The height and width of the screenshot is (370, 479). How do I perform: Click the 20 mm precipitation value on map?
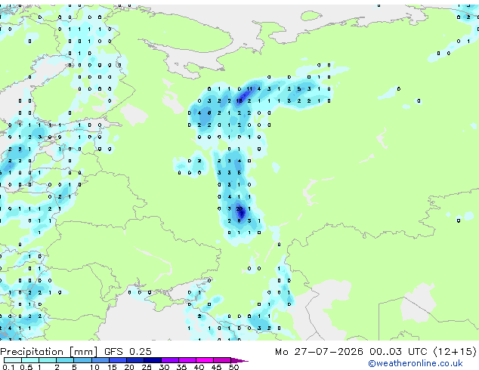pos(239,209)
